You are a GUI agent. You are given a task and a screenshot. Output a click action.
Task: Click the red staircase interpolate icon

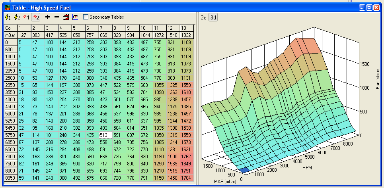pos(66,17)
